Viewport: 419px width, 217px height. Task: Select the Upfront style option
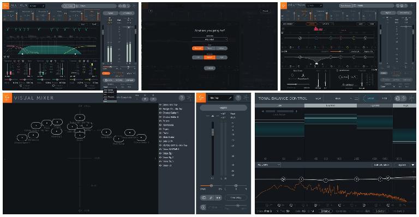point(222,49)
